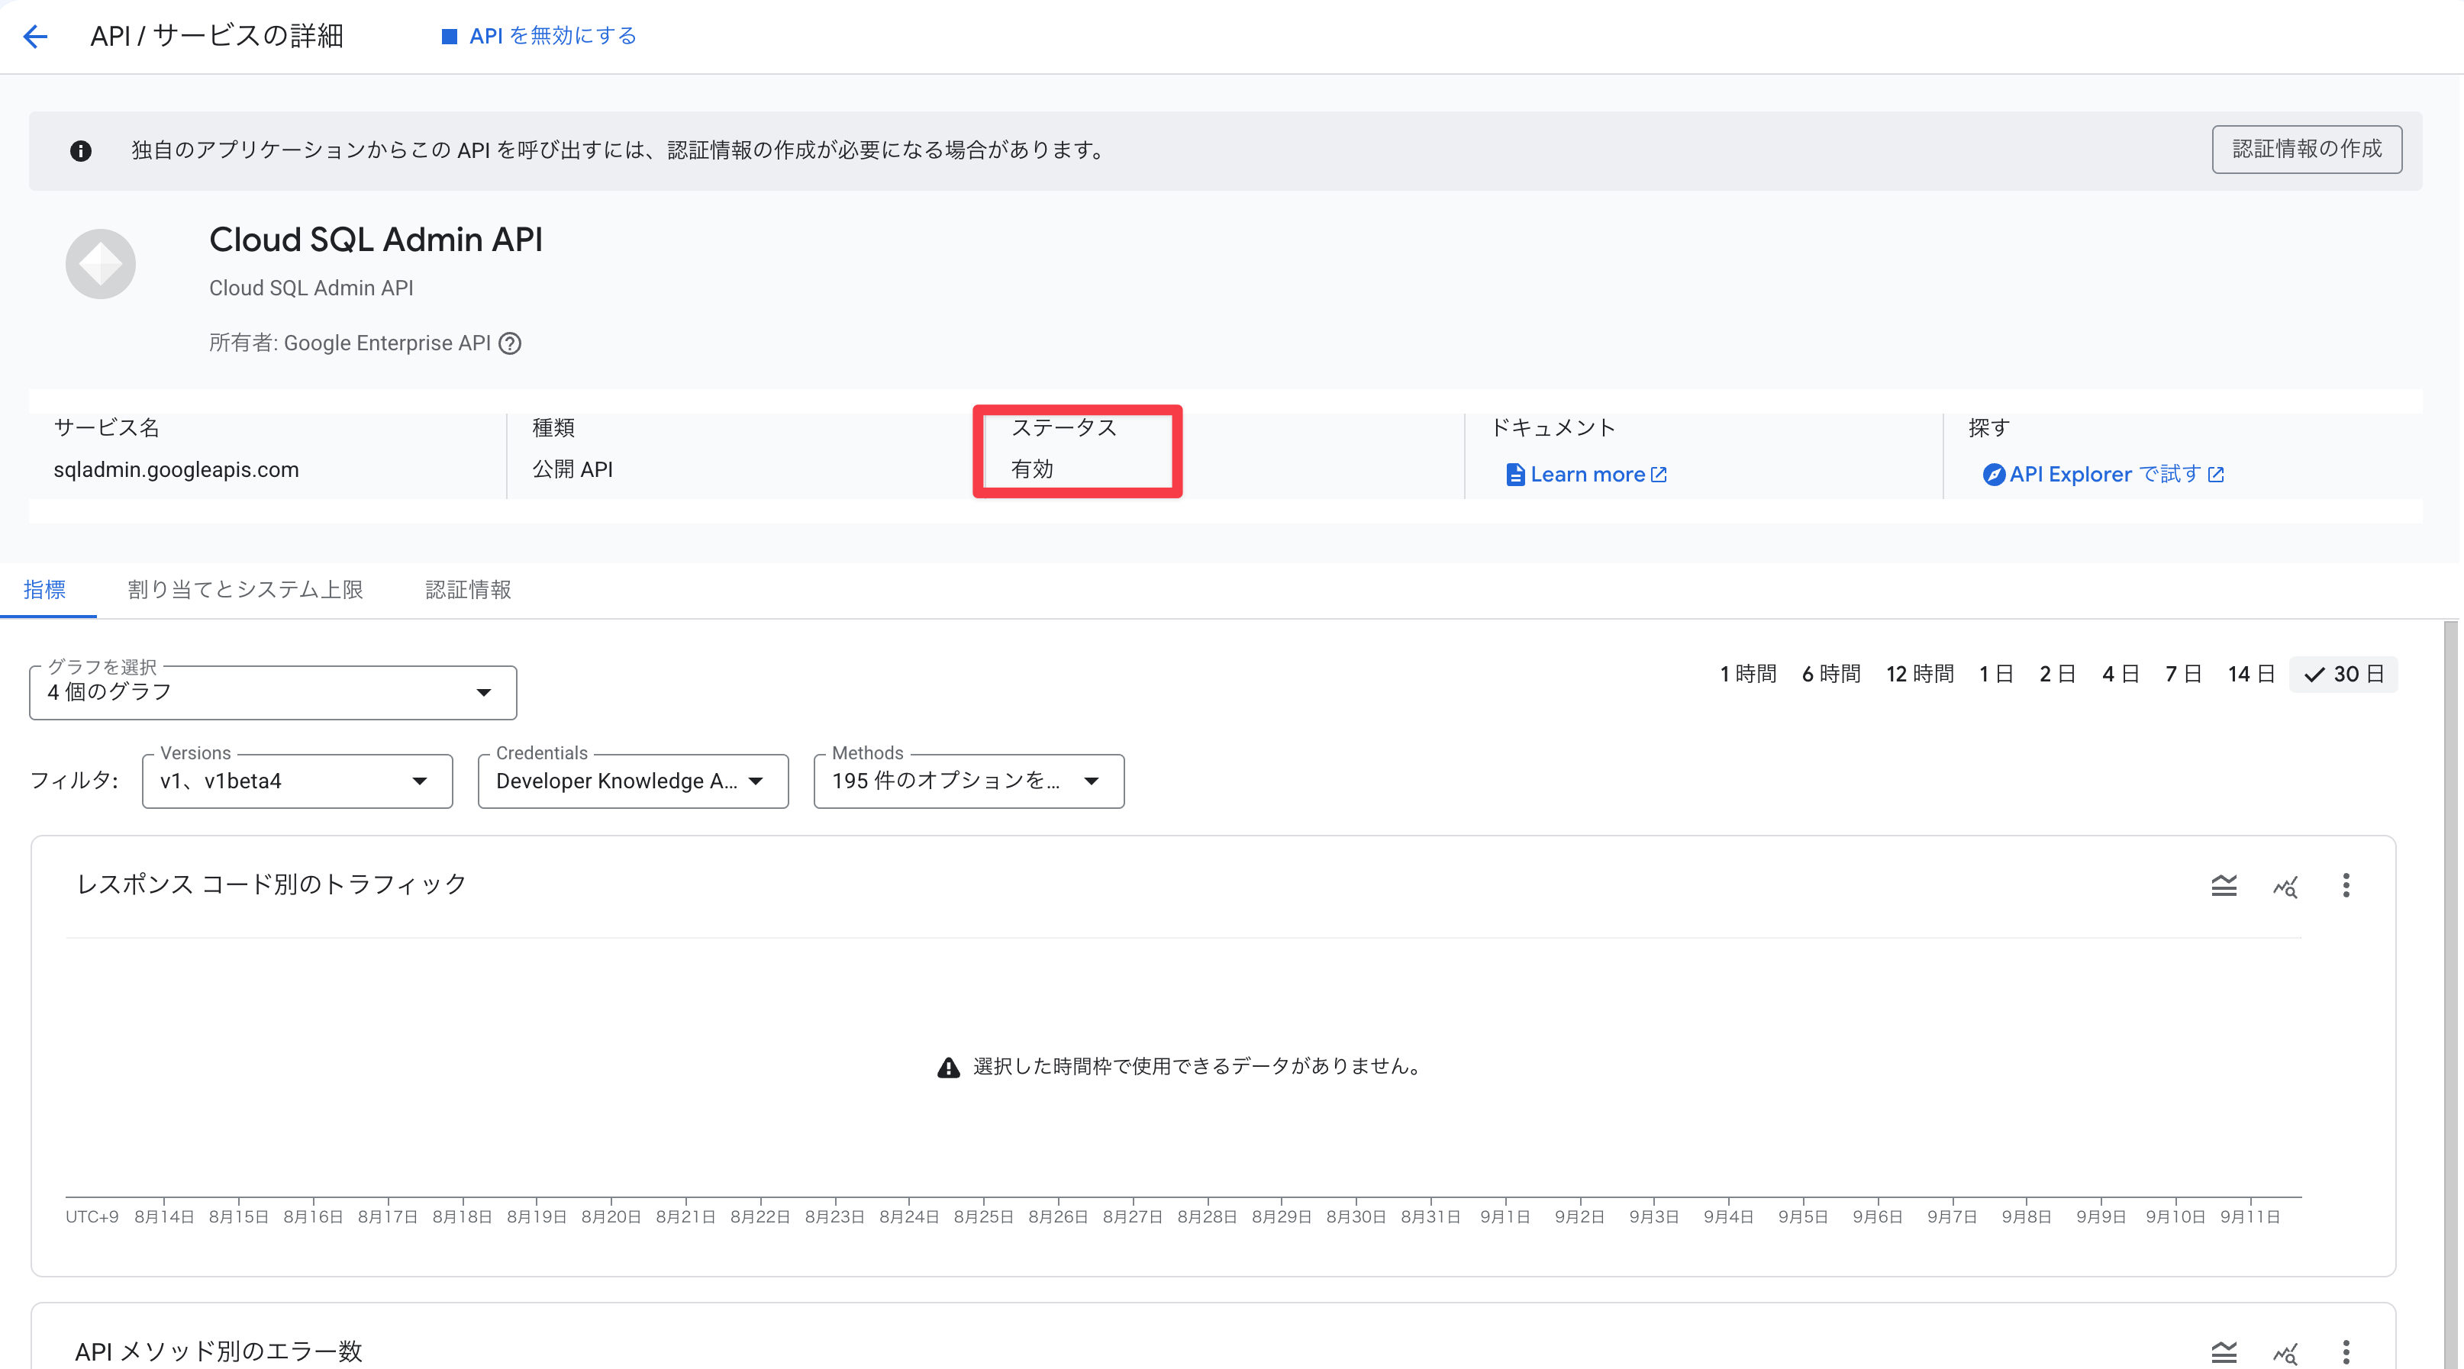
Task: Open the API Explorer で試す link
Action: pyautogui.click(x=2104, y=474)
